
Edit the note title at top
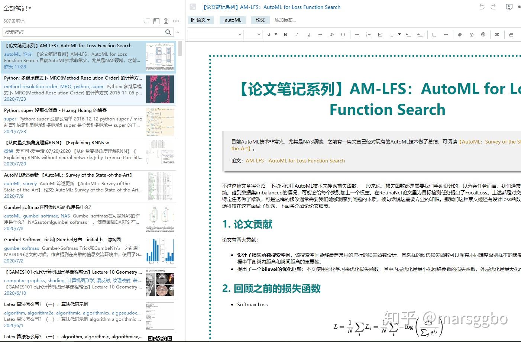[272, 7]
